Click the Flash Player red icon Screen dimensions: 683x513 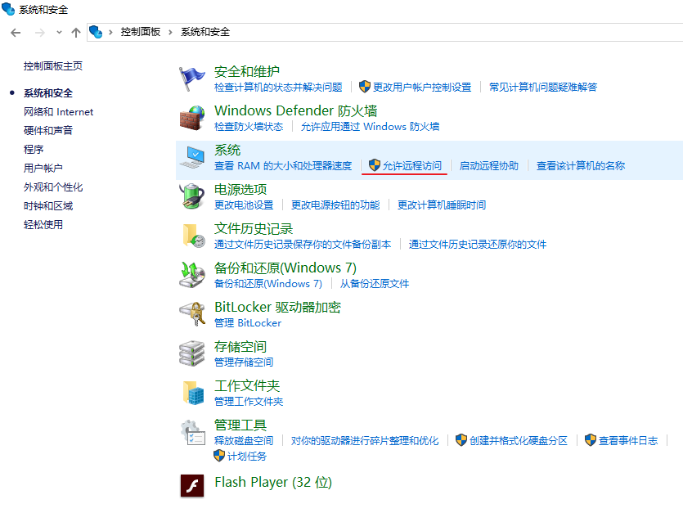tap(192, 485)
